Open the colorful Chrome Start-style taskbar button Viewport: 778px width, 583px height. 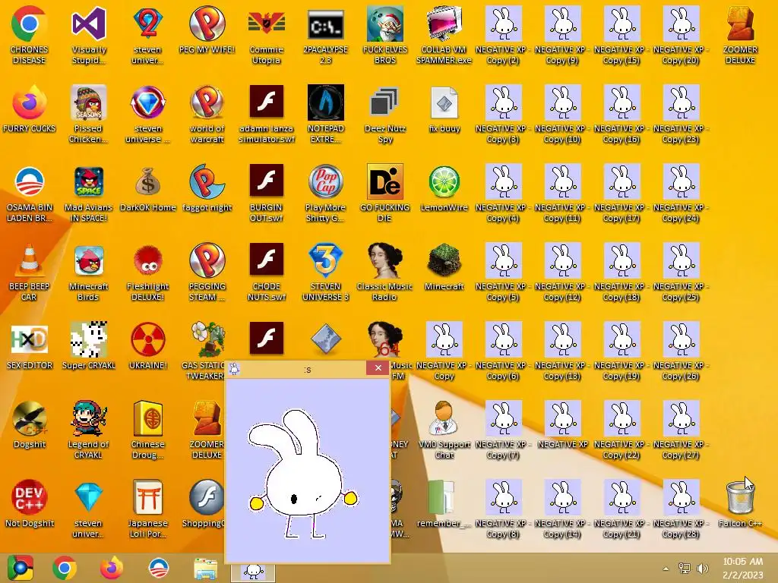20,568
